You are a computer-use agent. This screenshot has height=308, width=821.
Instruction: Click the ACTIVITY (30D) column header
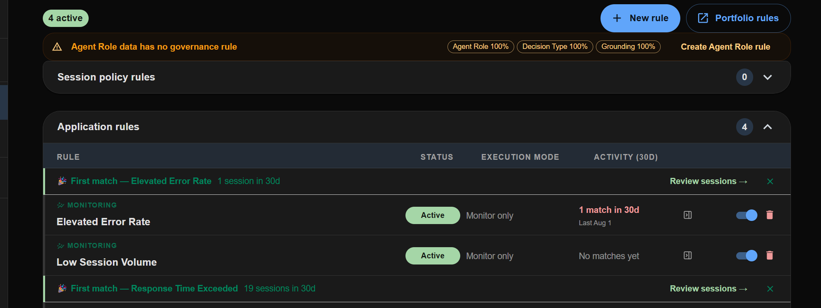(x=626, y=157)
